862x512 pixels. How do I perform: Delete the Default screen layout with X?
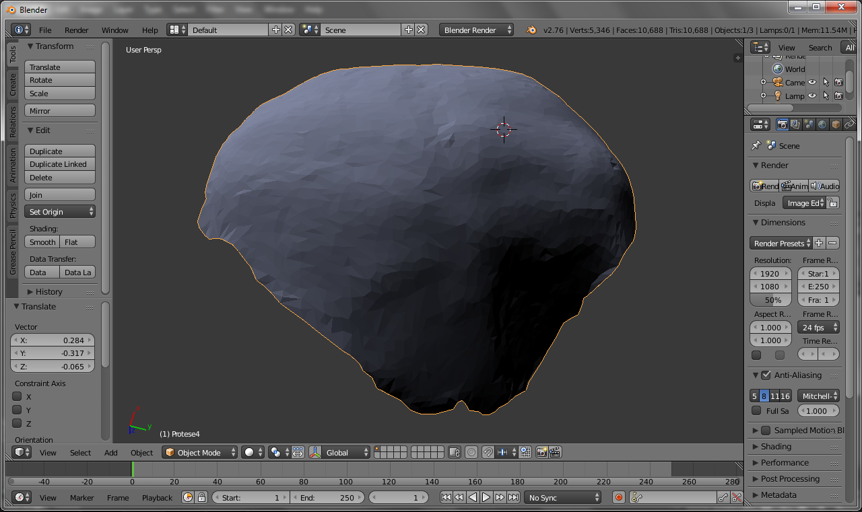click(x=288, y=30)
